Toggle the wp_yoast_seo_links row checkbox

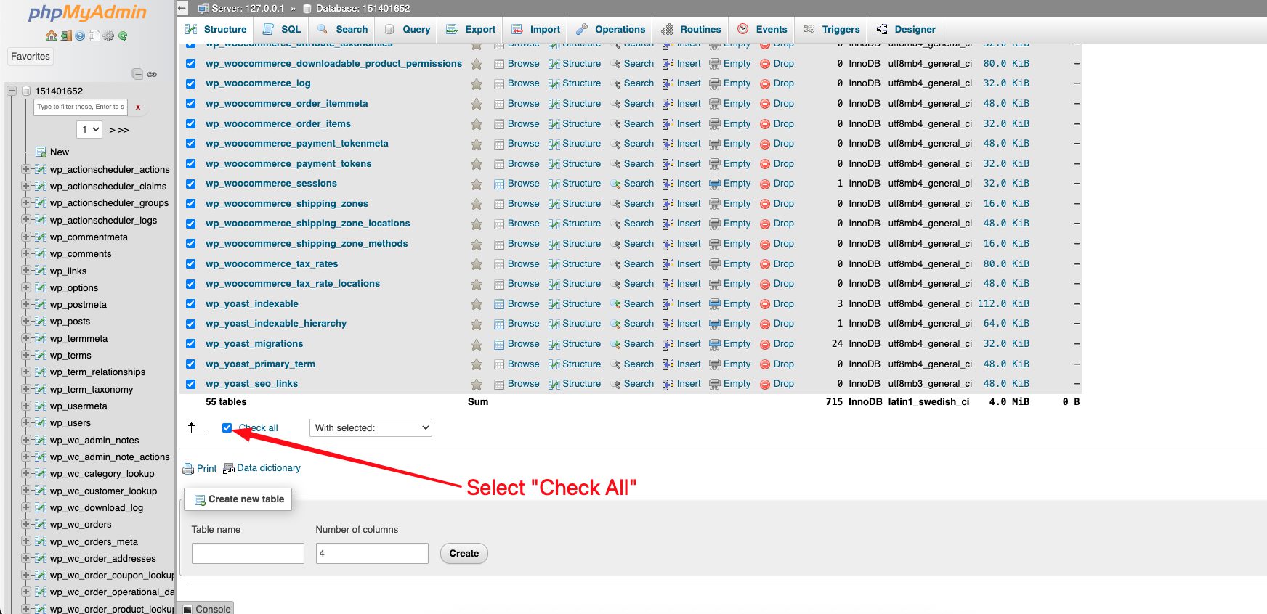pos(190,384)
